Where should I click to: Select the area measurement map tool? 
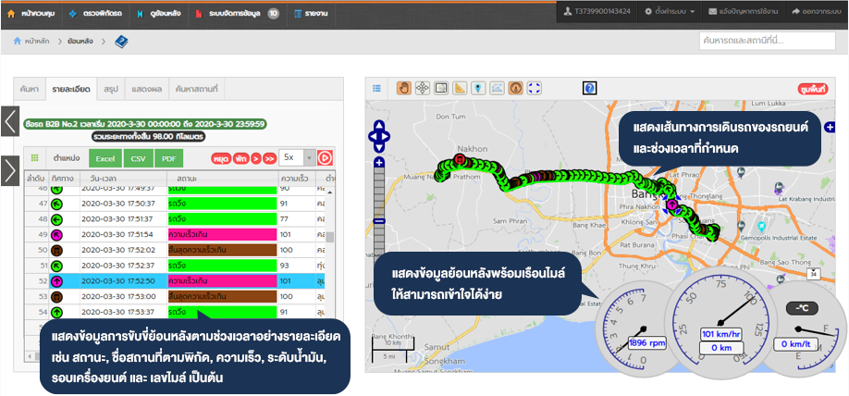click(x=497, y=88)
